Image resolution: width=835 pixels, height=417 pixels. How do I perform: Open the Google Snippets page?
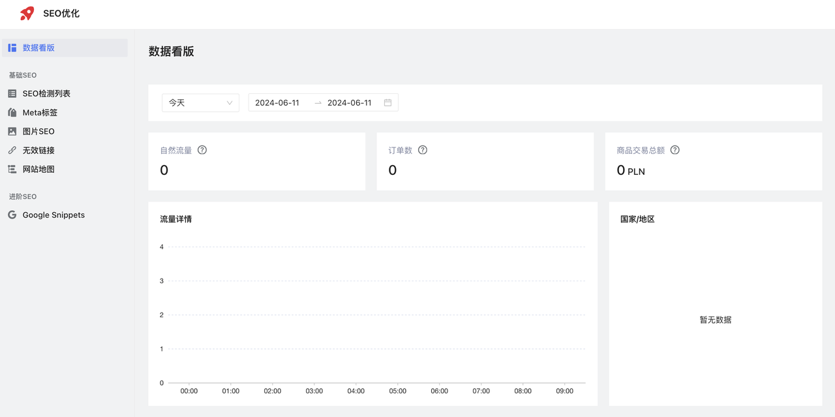[x=53, y=215]
